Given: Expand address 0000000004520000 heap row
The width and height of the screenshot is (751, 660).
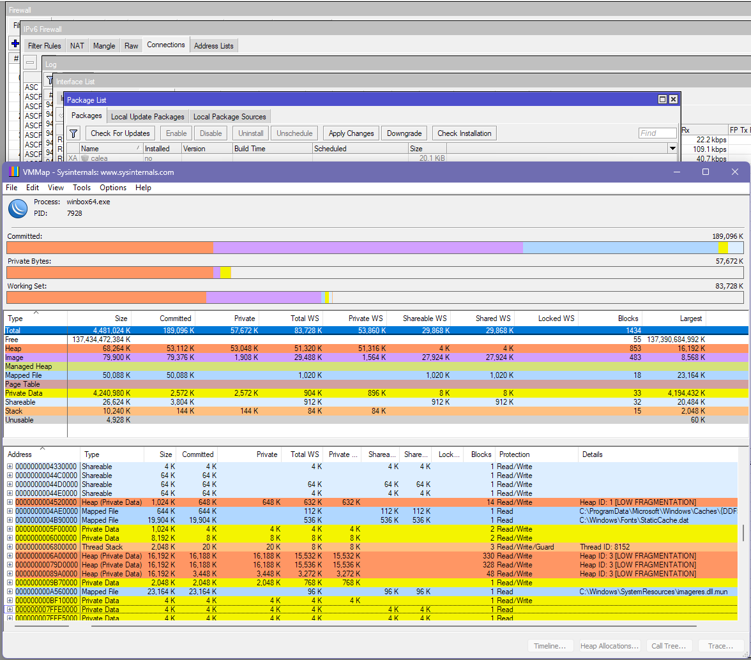Looking at the screenshot, I should (10, 502).
